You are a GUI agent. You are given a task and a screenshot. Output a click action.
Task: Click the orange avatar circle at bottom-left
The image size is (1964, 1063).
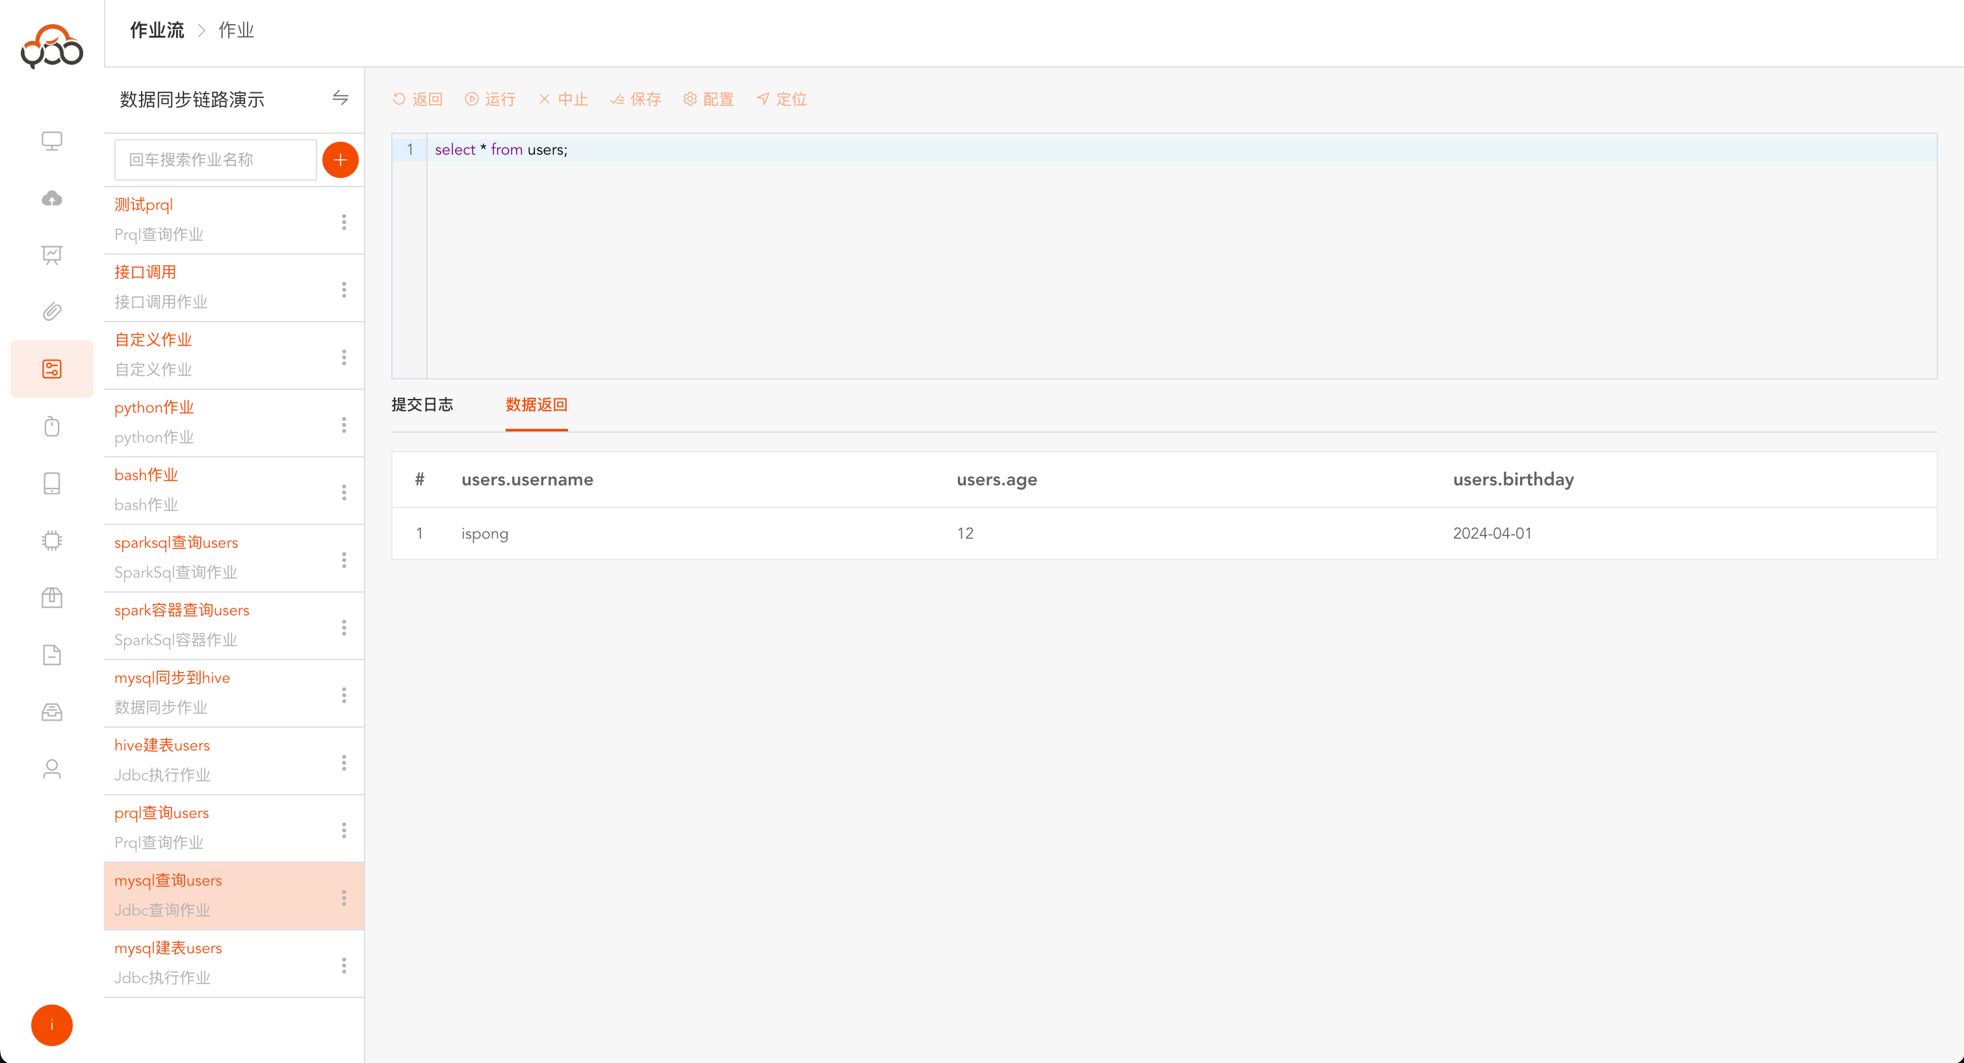pyautogui.click(x=52, y=1025)
